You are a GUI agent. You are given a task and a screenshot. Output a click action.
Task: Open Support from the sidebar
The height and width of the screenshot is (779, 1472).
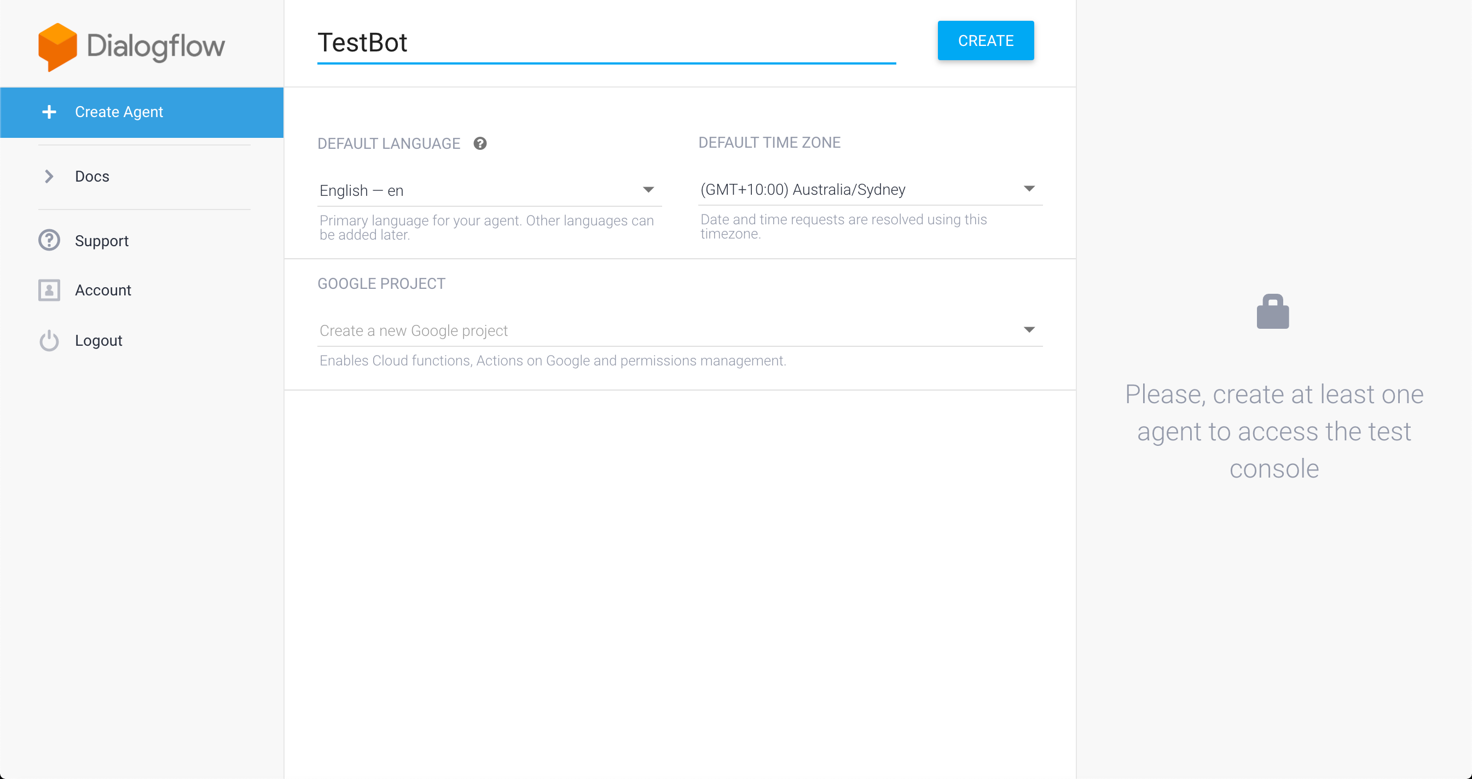pyautogui.click(x=102, y=241)
